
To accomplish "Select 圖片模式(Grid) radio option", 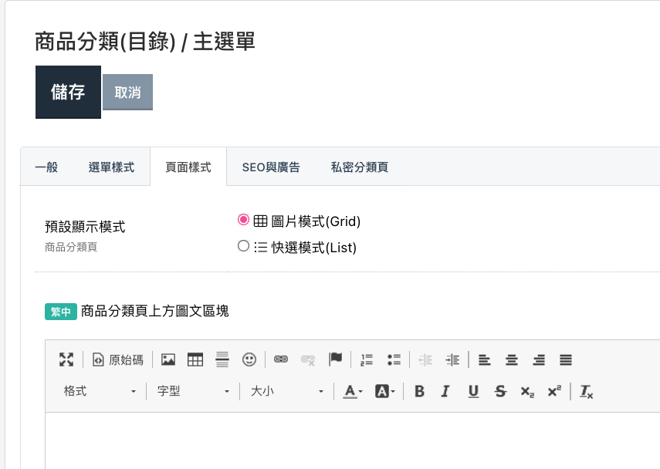I will 243,220.
